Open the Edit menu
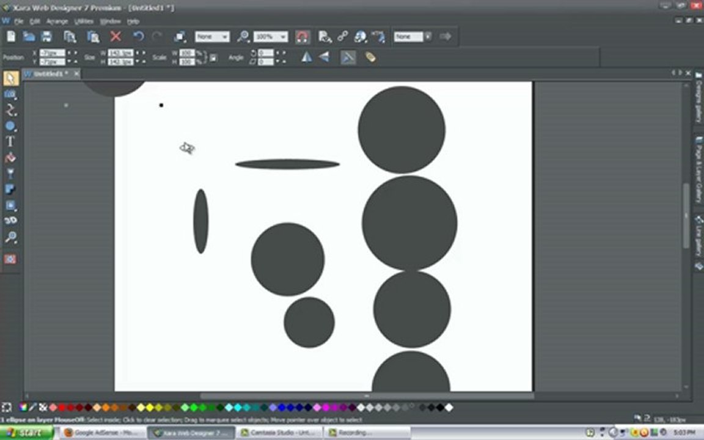The image size is (704, 440). pos(35,21)
